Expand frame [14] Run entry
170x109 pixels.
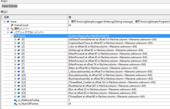(x=15, y=89)
